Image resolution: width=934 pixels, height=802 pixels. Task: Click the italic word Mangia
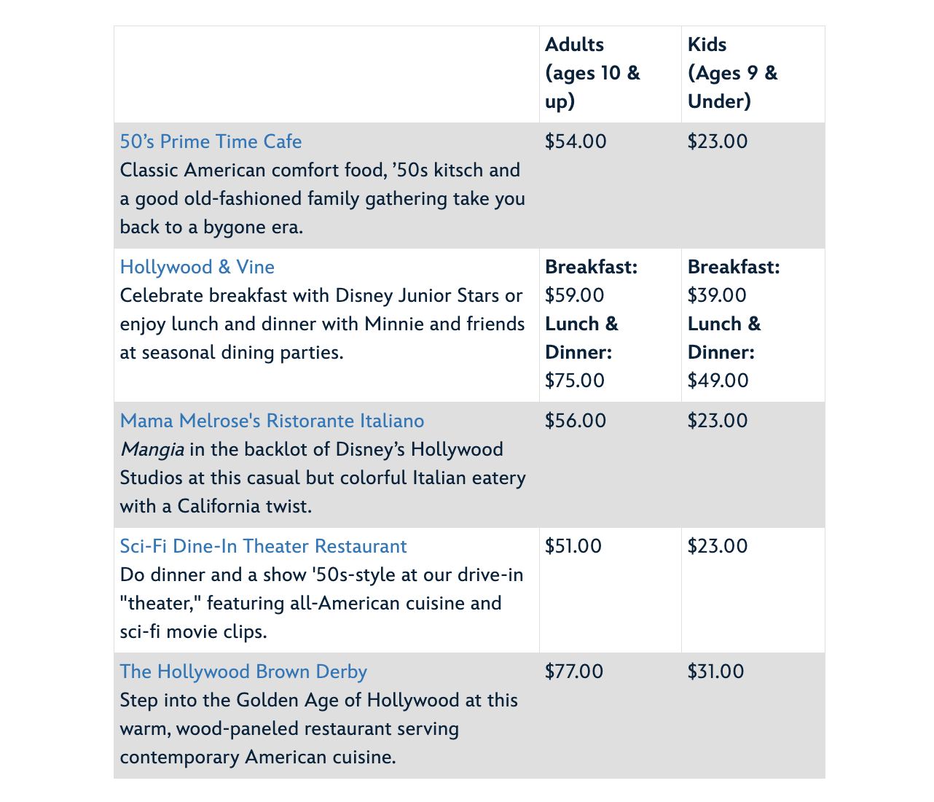coord(152,449)
